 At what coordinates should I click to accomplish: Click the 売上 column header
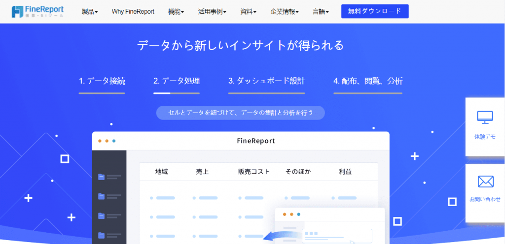(x=202, y=172)
